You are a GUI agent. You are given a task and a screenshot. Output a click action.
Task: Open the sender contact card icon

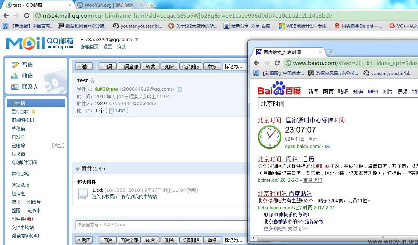[180, 89]
